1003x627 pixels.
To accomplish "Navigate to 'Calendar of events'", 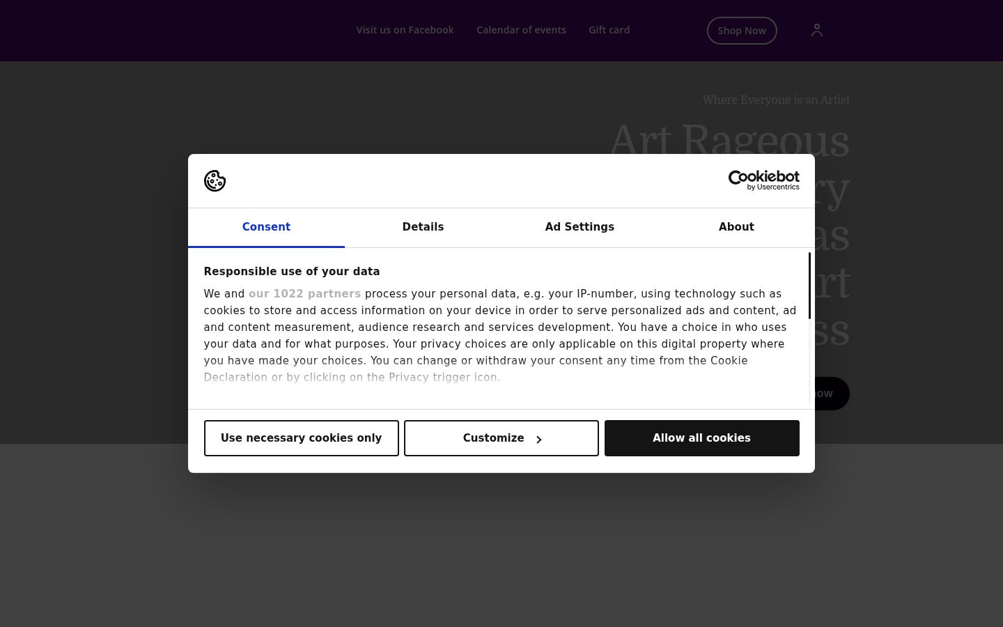I will pos(521,30).
